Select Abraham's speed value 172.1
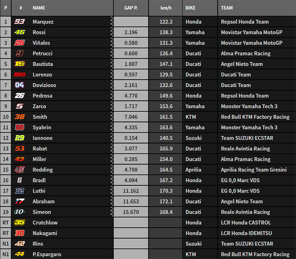 (x=166, y=202)
